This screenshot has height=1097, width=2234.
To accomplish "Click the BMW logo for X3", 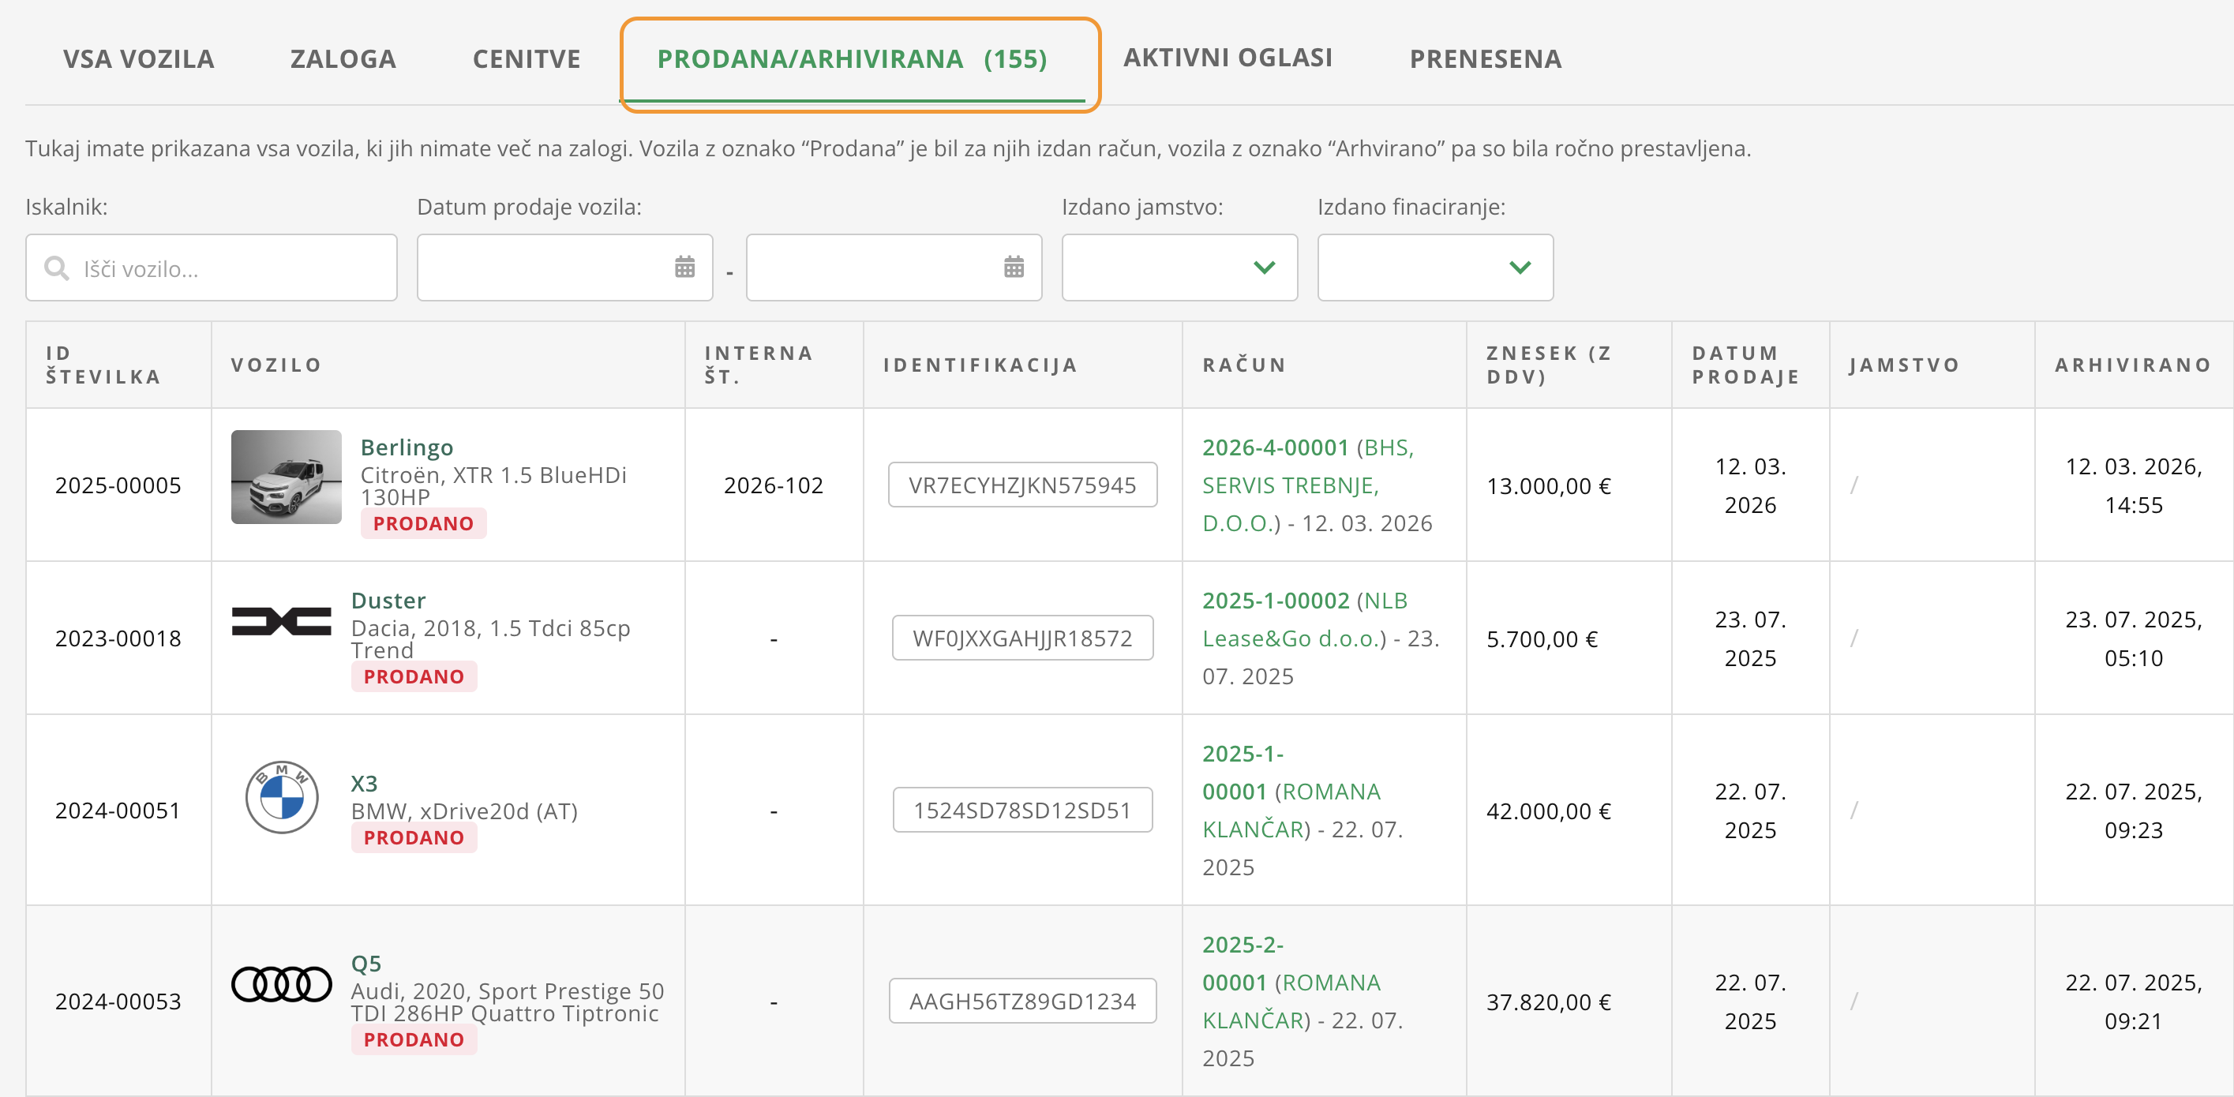I will 281,797.
